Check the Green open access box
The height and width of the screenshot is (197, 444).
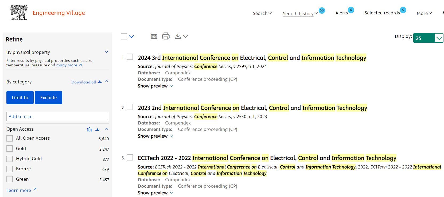(x=10, y=179)
